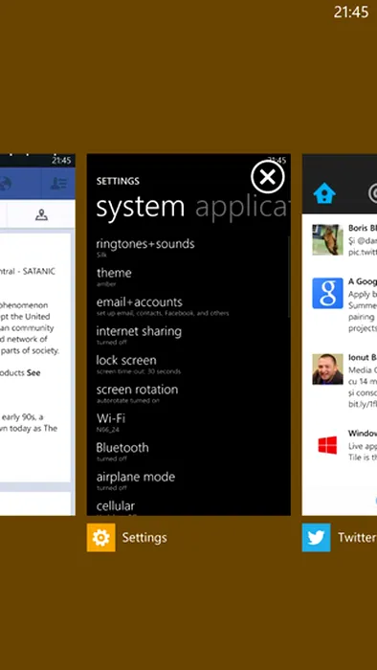Image resolution: width=377 pixels, height=670 pixels.
Task: Switch to the applications pivot tab
Action: [x=242, y=208]
